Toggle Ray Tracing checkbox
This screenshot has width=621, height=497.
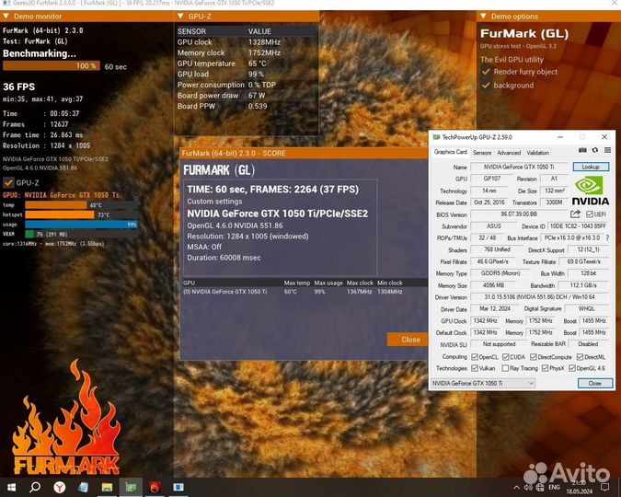pyautogui.click(x=505, y=368)
